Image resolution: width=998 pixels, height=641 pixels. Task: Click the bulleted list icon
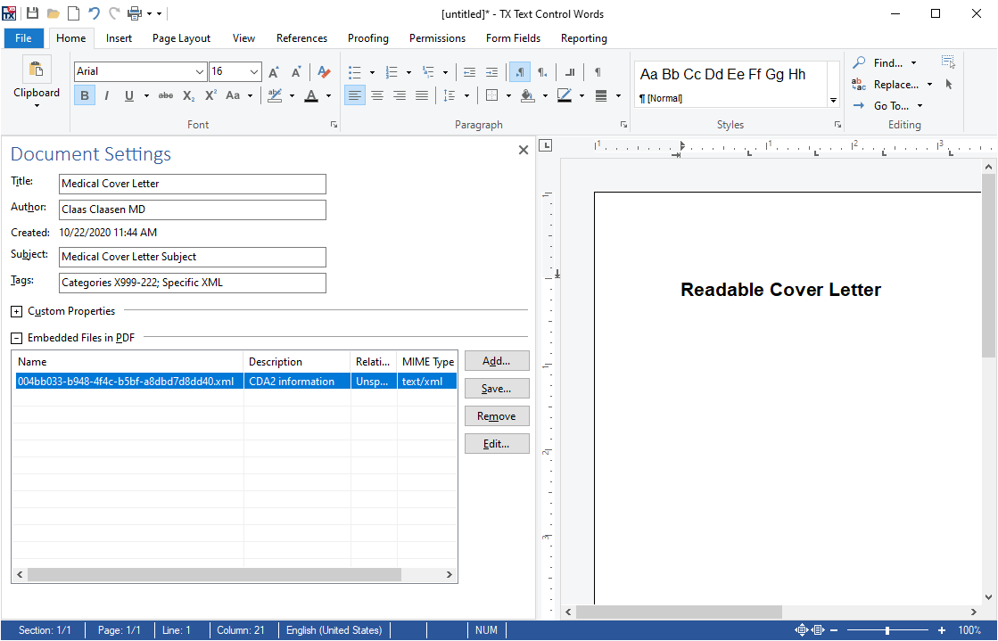355,72
